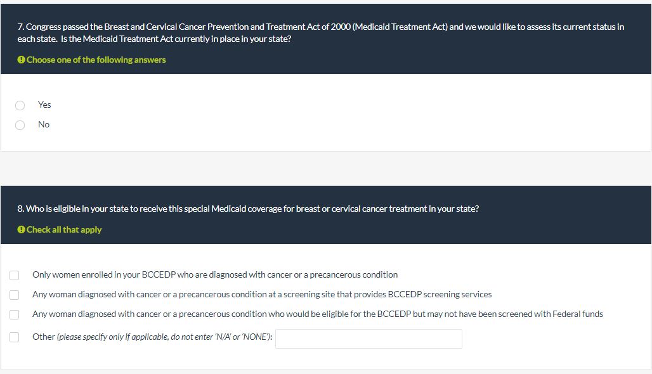Click the label text mentioning Federal funds
The image size is (652, 374).
pos(317,314)
